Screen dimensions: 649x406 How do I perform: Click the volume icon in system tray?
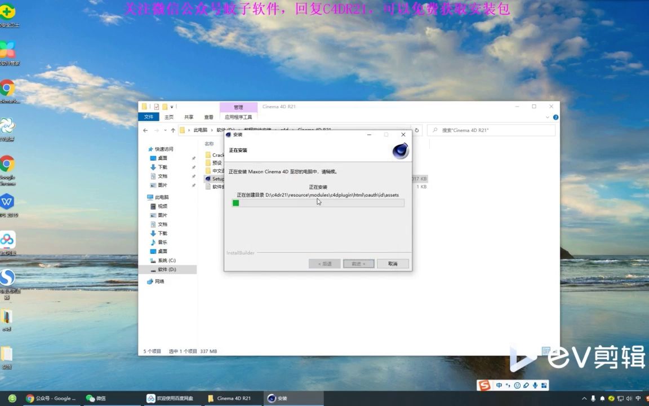tap(629, 398)
